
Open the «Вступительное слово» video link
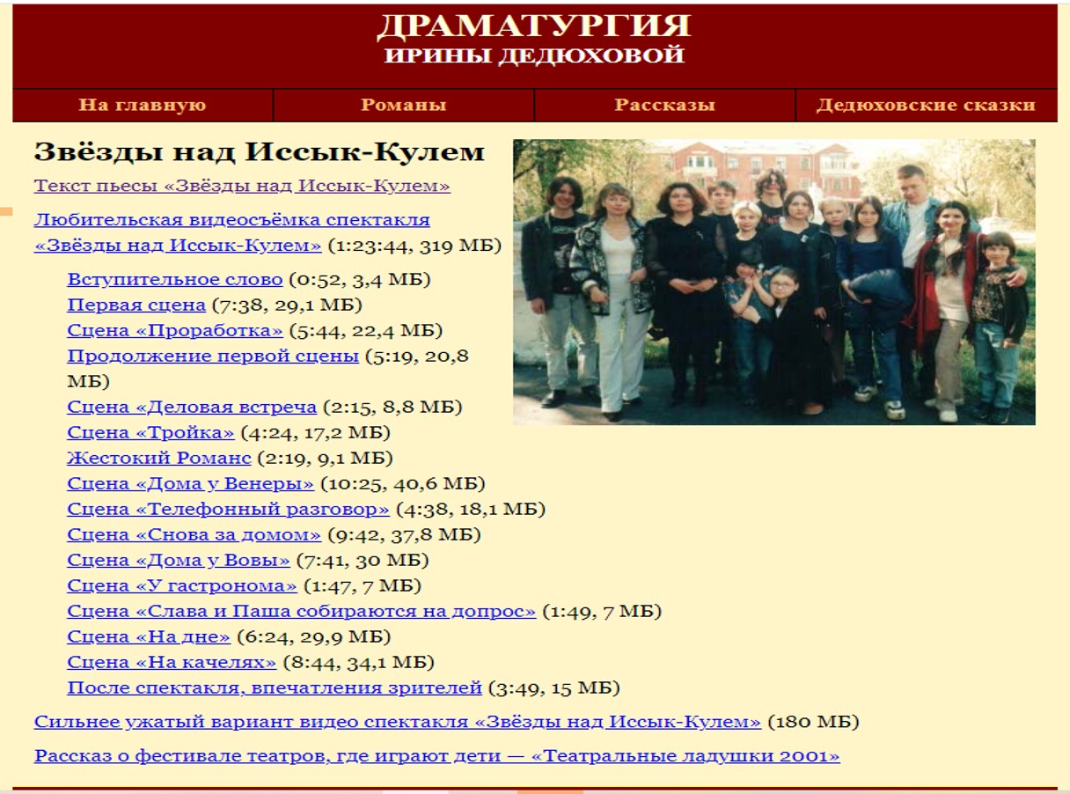(x=174, y=280)
